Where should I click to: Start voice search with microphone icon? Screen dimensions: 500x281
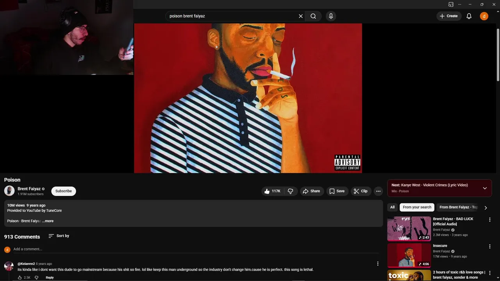point(331,16)
